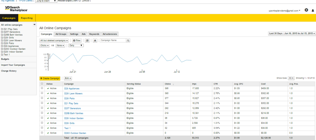Click the search magnifier icon

(128, 41)
